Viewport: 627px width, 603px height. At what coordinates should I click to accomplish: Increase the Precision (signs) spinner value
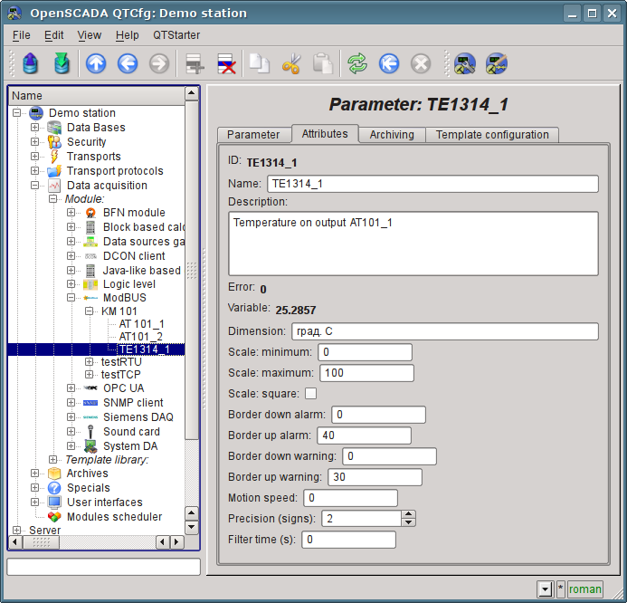tap(409, 514)
